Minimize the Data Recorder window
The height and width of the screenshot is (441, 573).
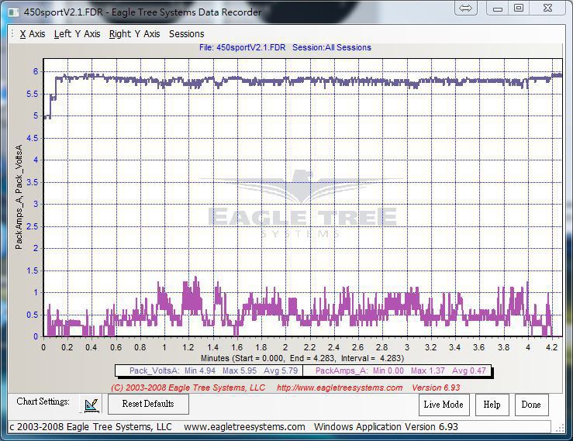click(498, 9)
